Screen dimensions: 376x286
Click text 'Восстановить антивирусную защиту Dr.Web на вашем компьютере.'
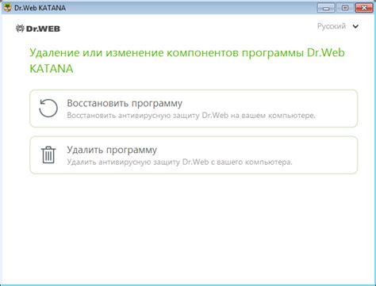point(191,116)
